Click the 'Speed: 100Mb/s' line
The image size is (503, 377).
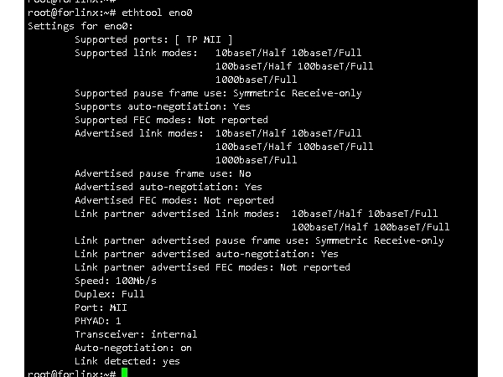[x=116, y=281]
